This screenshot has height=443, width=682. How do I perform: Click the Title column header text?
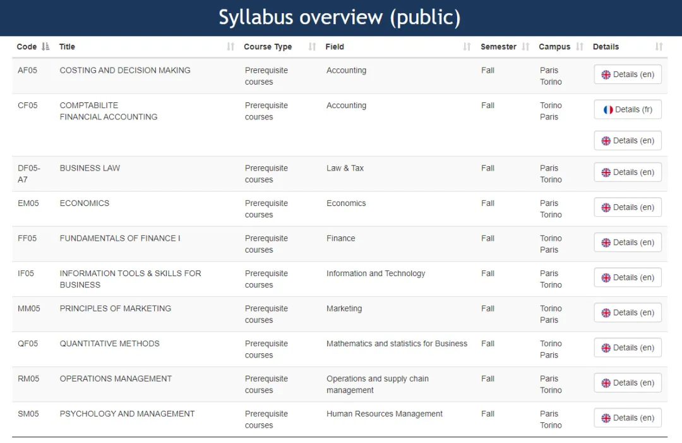click(67, 47)
